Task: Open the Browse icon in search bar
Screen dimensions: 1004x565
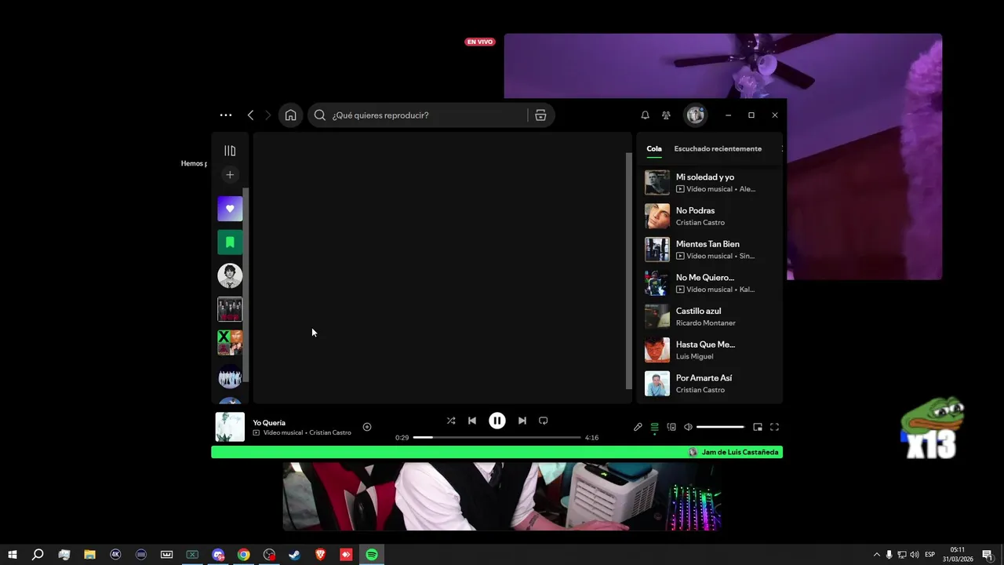Action: (x=540, y=115)
